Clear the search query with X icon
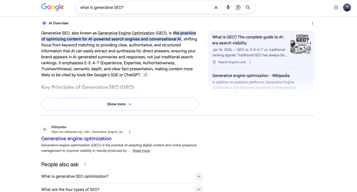The height and width of the screenshot is (192, 357). (216, 8)
